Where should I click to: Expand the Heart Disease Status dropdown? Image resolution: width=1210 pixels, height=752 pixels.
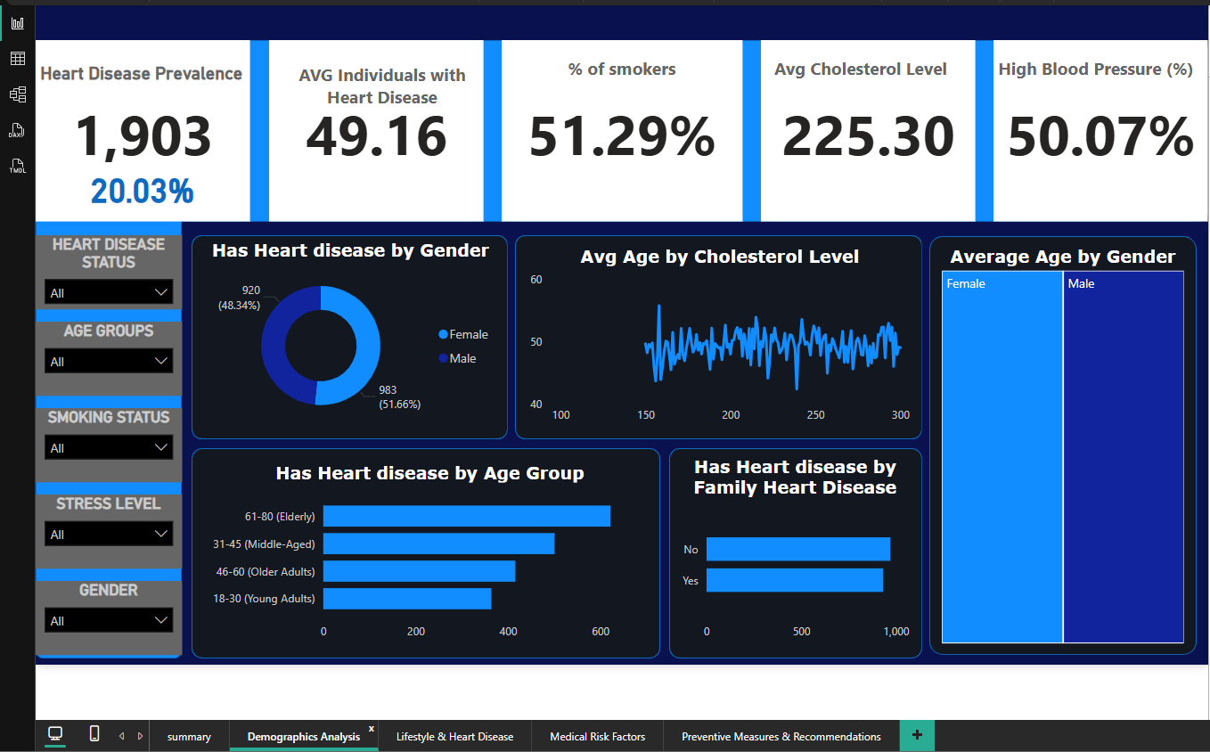pyautogui.click(x=109, y=292)
